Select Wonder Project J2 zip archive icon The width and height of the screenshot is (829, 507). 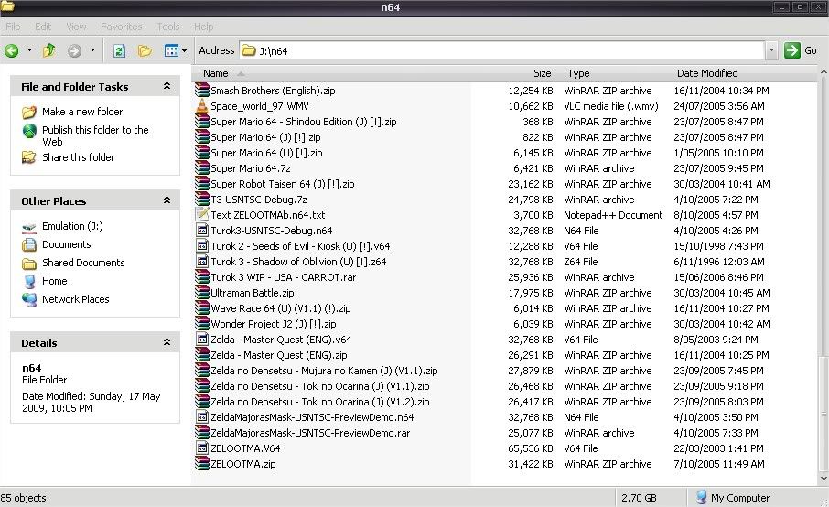coord(202,324)
